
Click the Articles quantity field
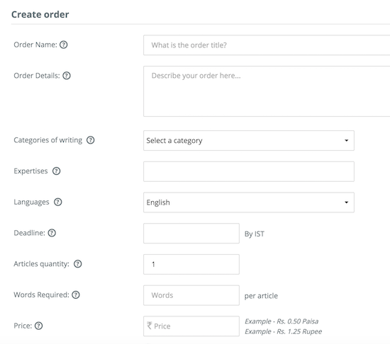(x=191, y=264)
